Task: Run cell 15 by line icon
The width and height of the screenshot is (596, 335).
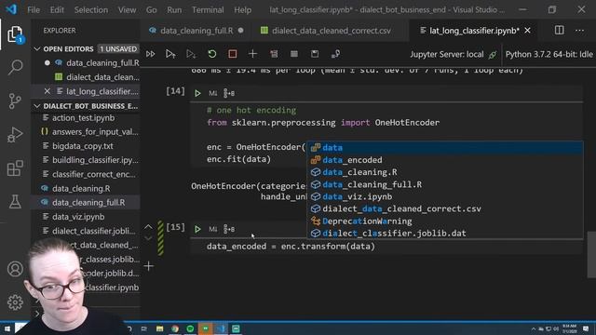Action: (x=229, y=229)
